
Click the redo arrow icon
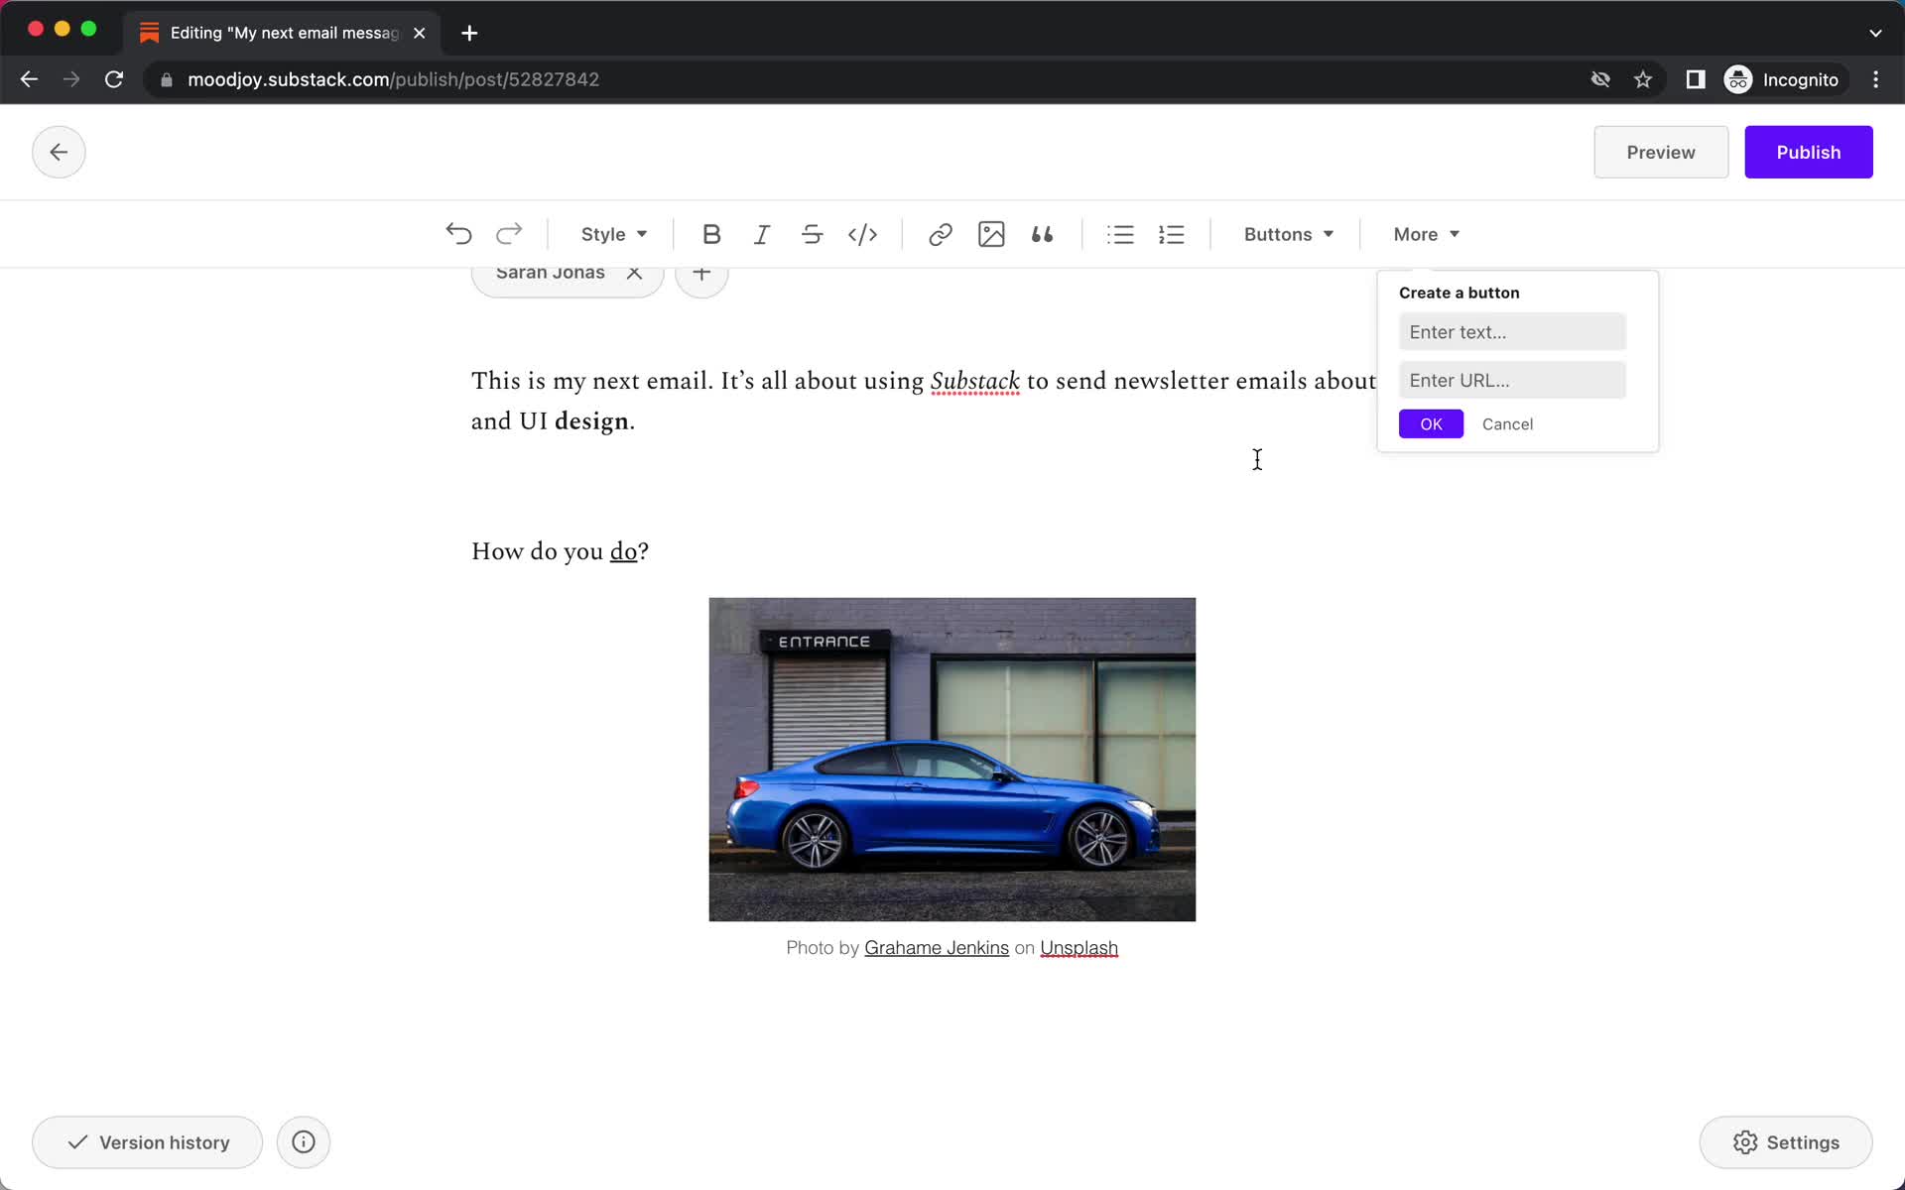[x=509, y=234]
